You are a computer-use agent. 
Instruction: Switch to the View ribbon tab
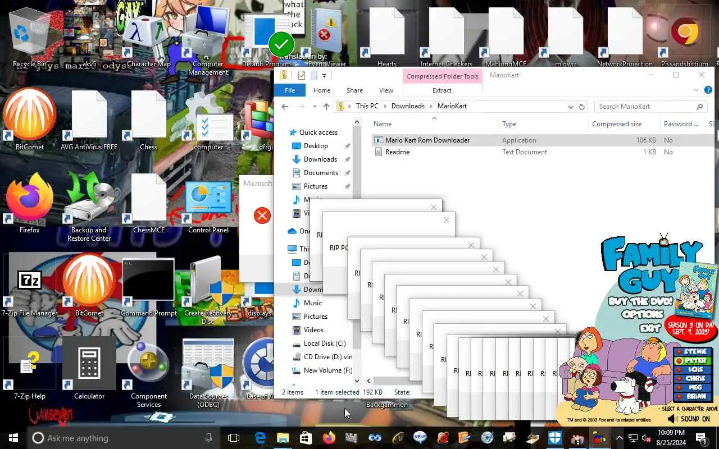pyautogui.click(x=386, y=90)
